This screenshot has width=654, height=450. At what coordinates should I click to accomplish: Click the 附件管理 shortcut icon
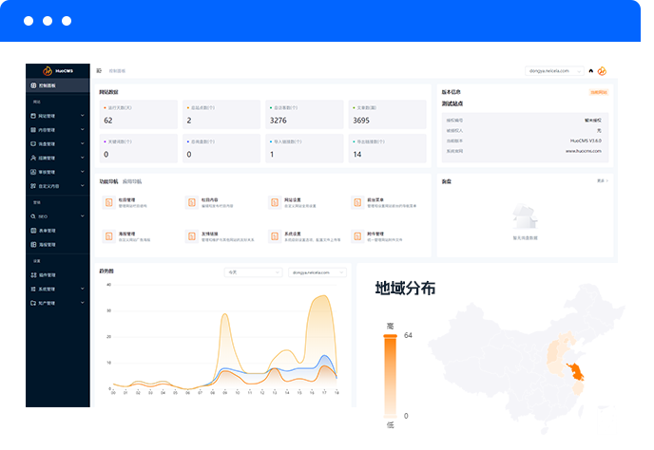[357, 236]
